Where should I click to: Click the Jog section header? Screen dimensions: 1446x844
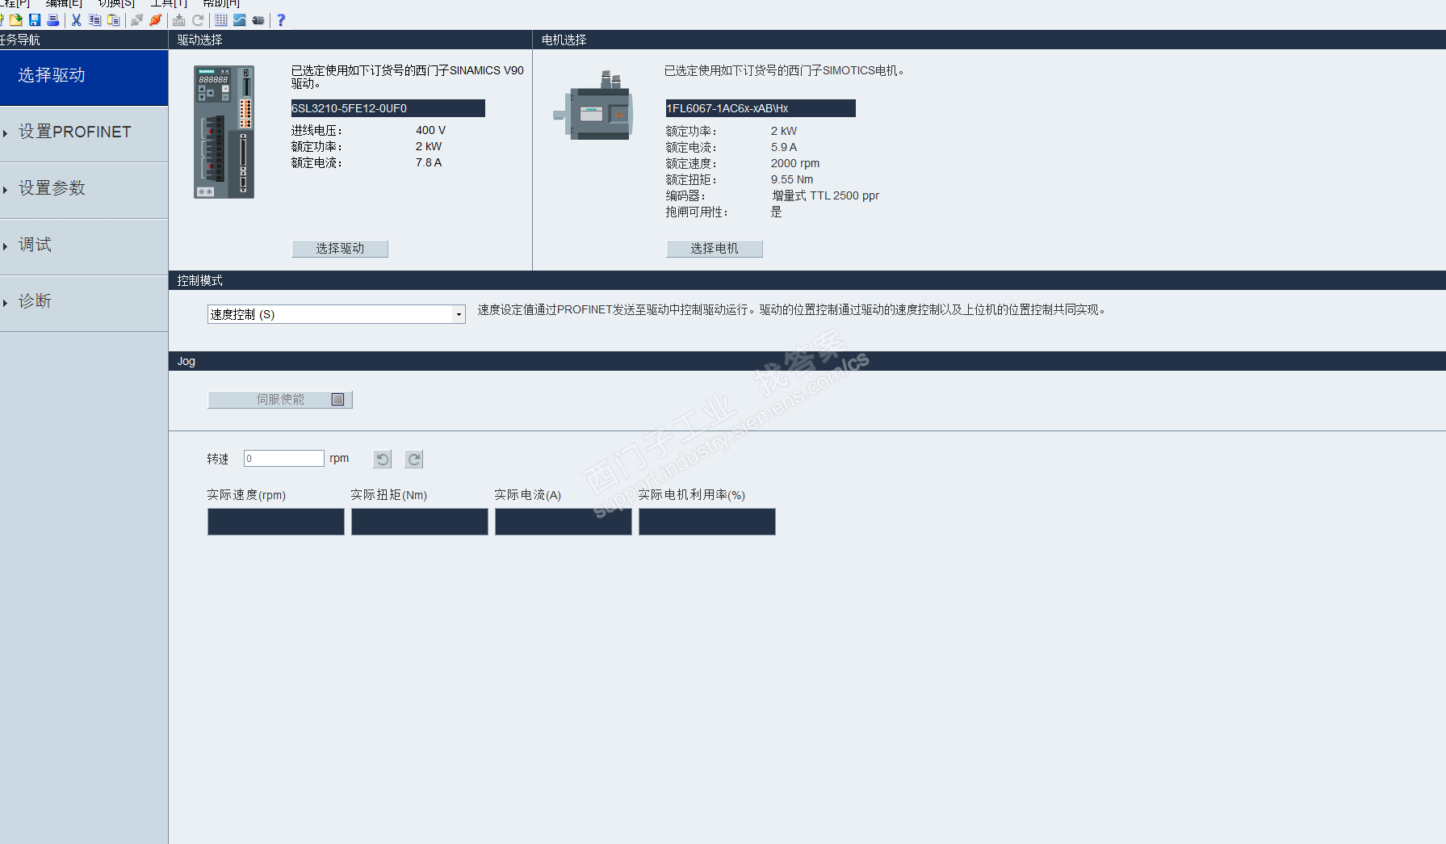pos(807,361)
